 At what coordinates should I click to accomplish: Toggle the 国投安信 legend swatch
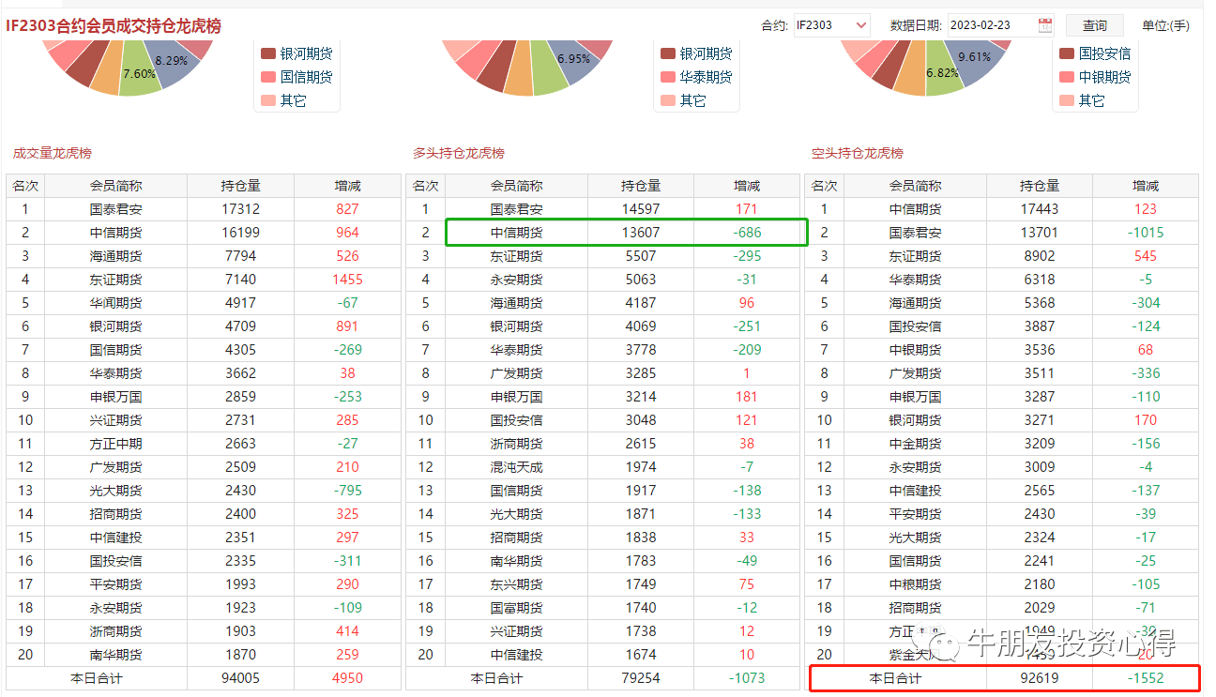tap(1067, 53)
